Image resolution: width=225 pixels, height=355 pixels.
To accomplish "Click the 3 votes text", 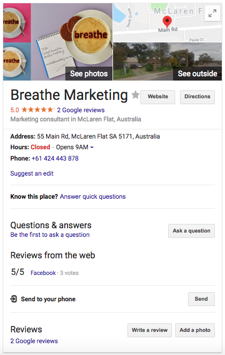I will (x=69, y=273).
